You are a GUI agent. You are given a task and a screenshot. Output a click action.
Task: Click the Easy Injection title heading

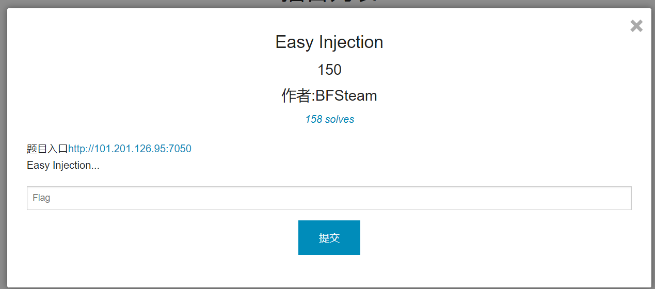click(x=329, y=42)
